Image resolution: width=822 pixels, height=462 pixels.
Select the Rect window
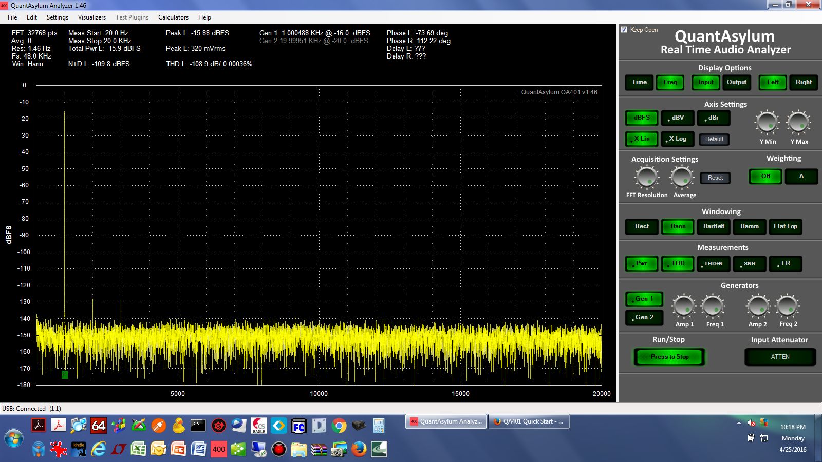pyautogui.click(x=642, y=226)
